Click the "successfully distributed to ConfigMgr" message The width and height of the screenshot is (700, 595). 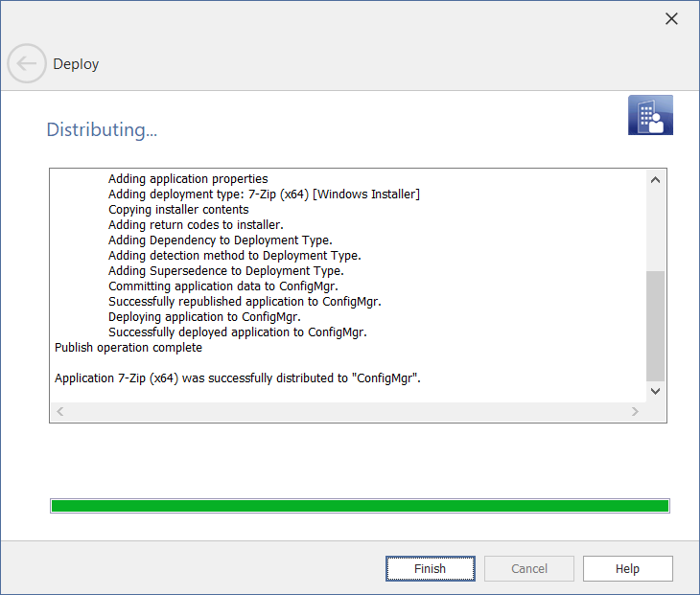click(238, 378)
